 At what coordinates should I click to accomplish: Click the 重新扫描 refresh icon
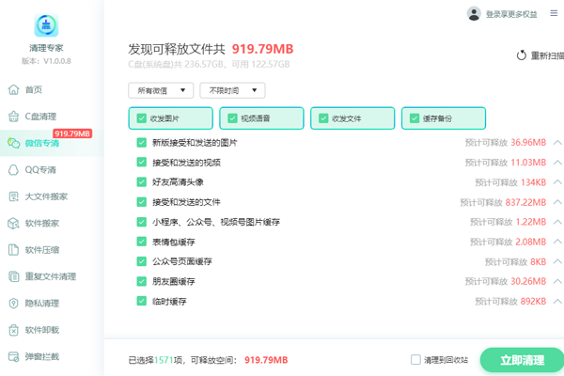point(521,55)
